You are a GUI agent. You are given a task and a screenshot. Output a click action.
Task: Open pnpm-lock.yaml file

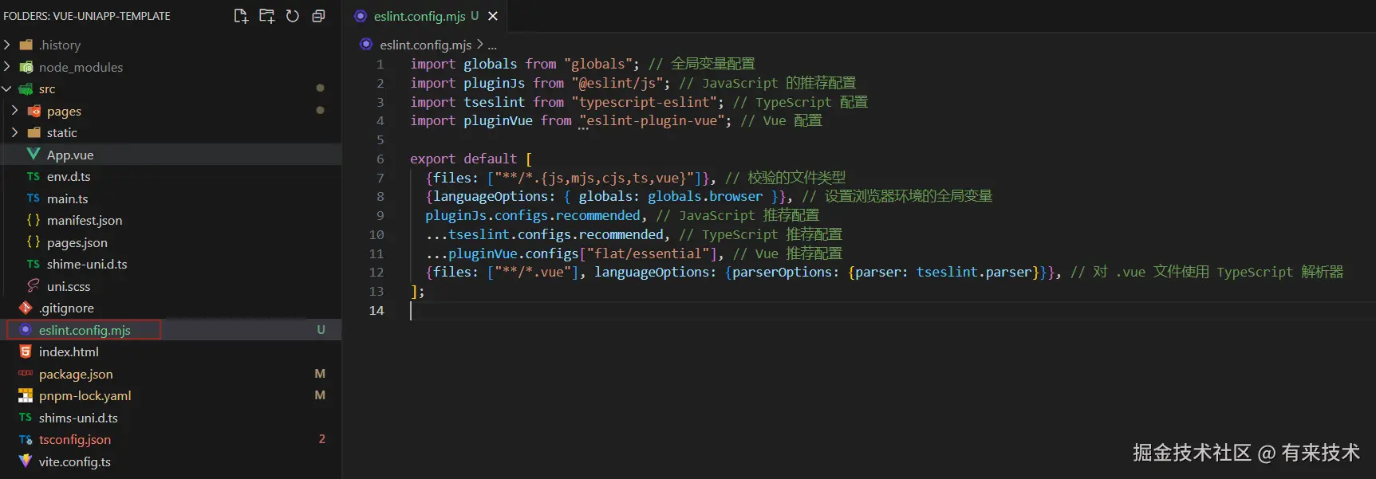tap(85, 395)
